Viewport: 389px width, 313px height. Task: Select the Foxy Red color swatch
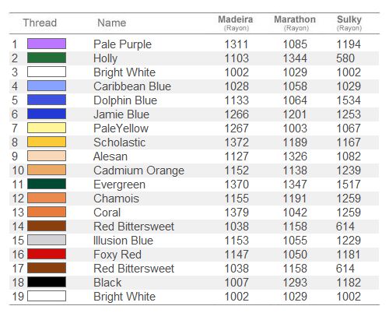[x=47, y=254]
